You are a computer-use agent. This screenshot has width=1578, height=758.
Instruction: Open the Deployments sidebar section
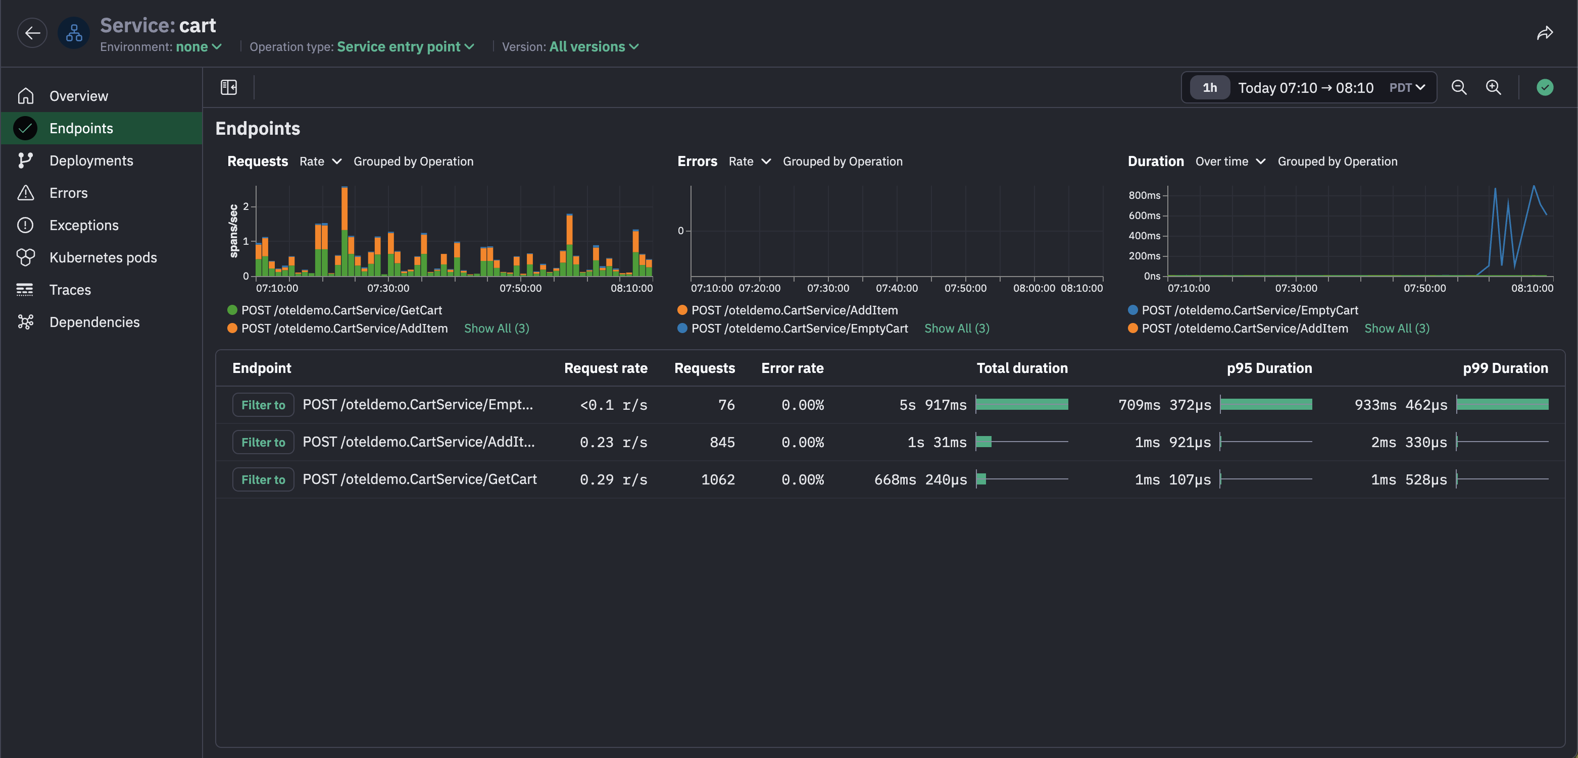tap(90, 161)
